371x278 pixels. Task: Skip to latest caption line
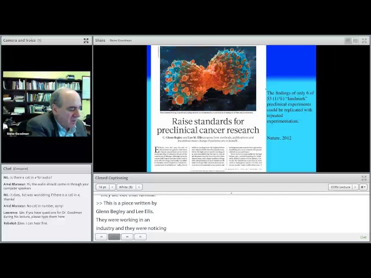tap(140, 237)
